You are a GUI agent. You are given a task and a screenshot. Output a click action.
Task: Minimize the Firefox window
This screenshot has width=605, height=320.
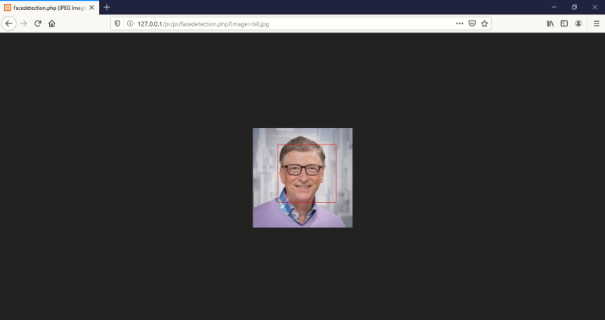click(x=554, y=7)
